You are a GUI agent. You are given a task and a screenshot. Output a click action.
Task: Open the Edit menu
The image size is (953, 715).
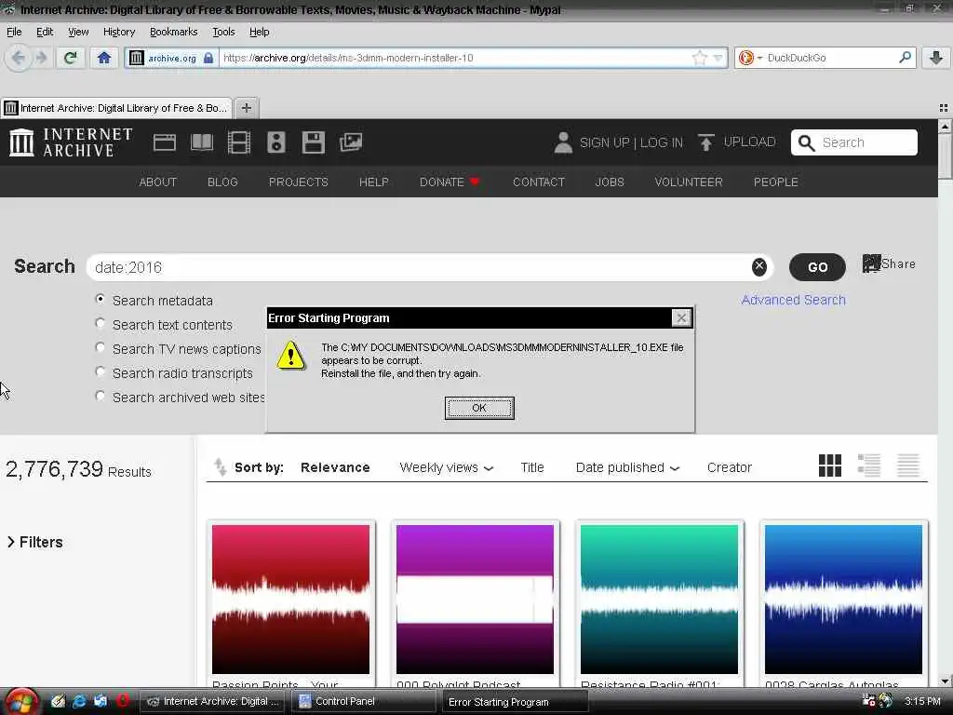(x=45, y=32)
